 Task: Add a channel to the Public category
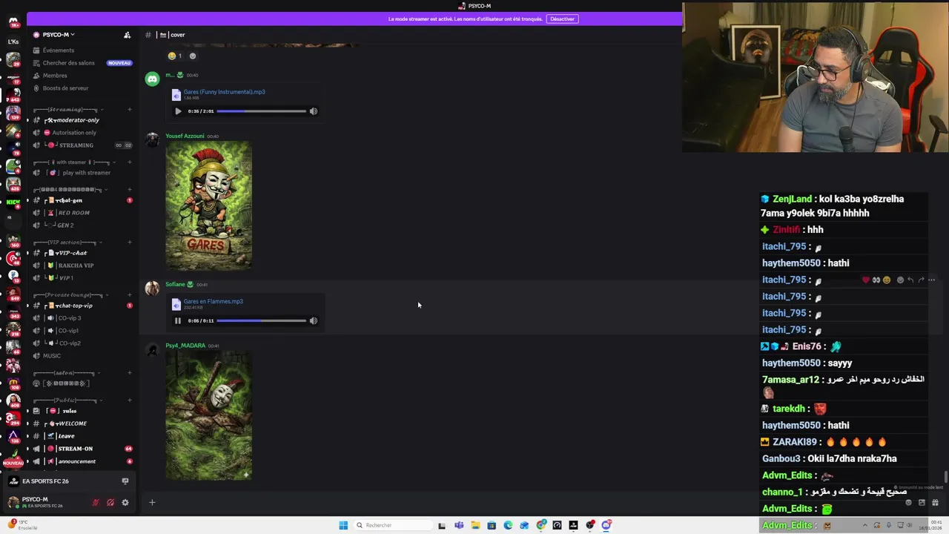(130, 400)
